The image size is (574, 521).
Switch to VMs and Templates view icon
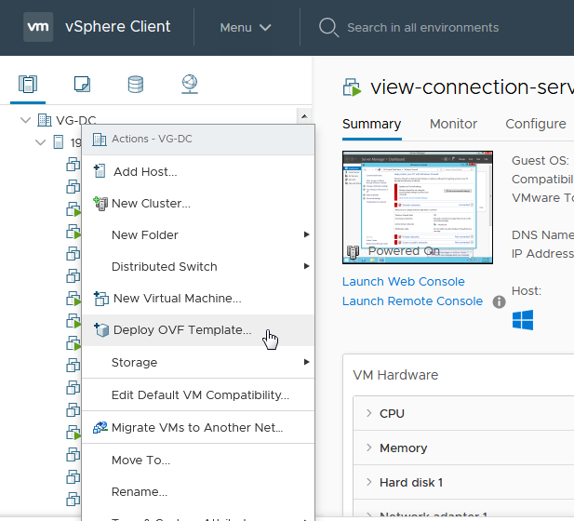click(x=82, y=85)
